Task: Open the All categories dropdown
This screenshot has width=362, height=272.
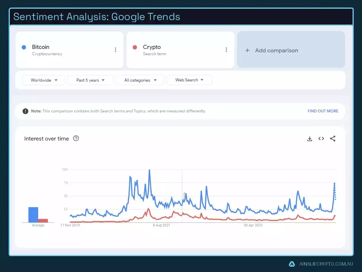Action: coord(140,80)
